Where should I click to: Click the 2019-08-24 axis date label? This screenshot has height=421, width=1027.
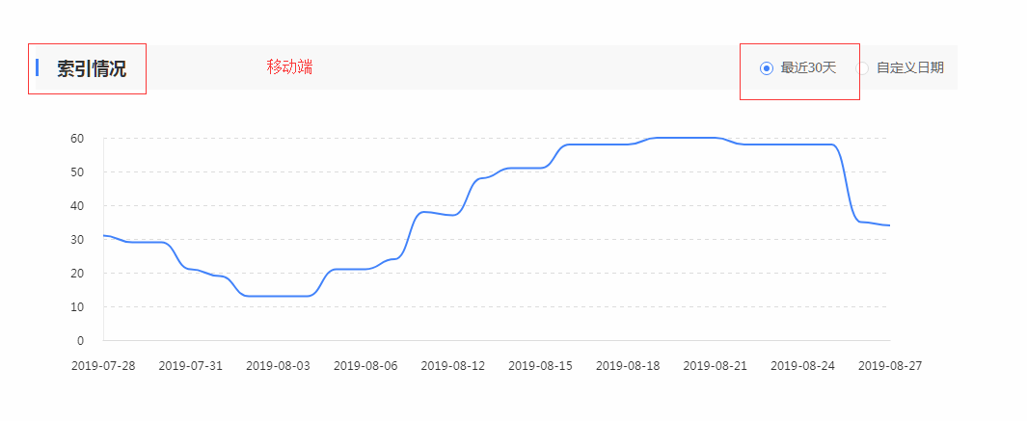[x=803, y=366]
